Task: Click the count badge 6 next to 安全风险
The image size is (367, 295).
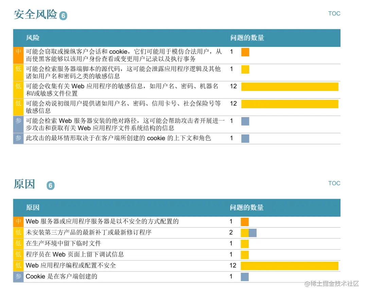Action: (x=63, y=16)
